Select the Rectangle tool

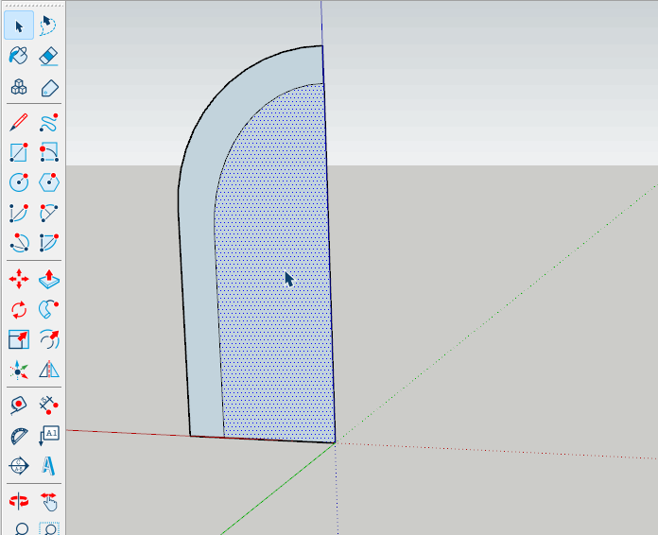click(19, 152)
